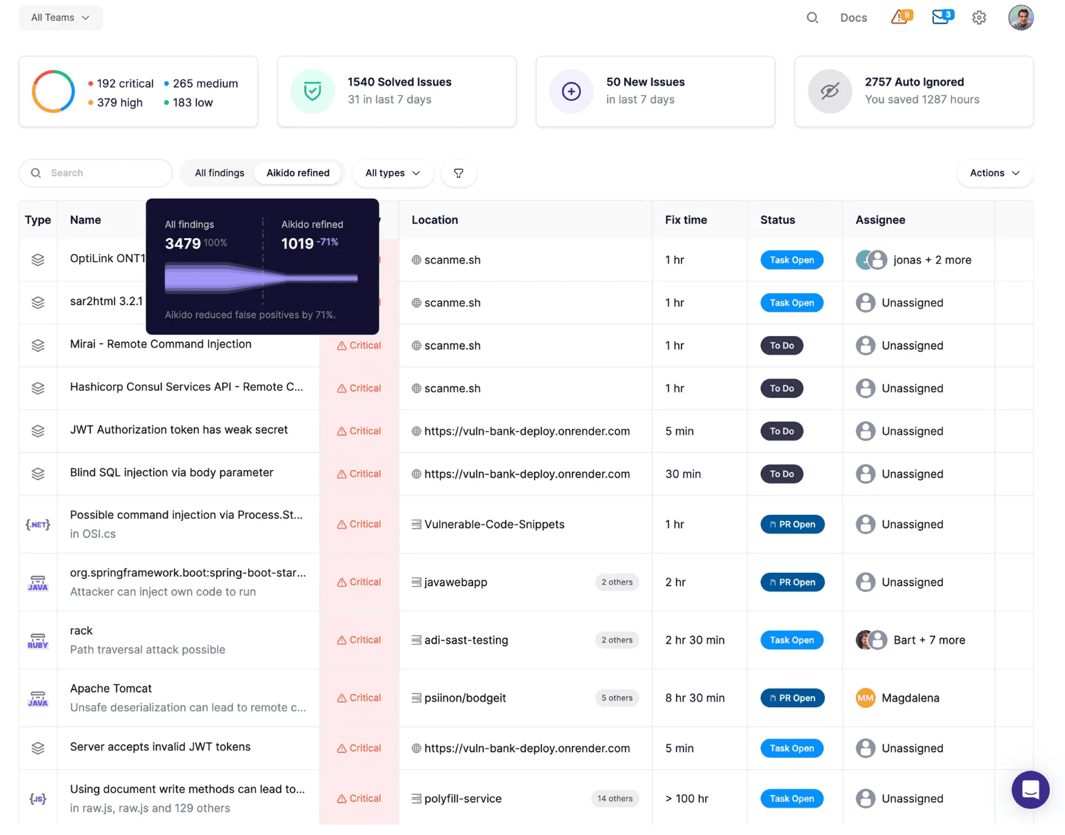The height and width of the screenshot is (835, 1065).
Task: Open the All Teams dropdown
Action: [60, 17]
